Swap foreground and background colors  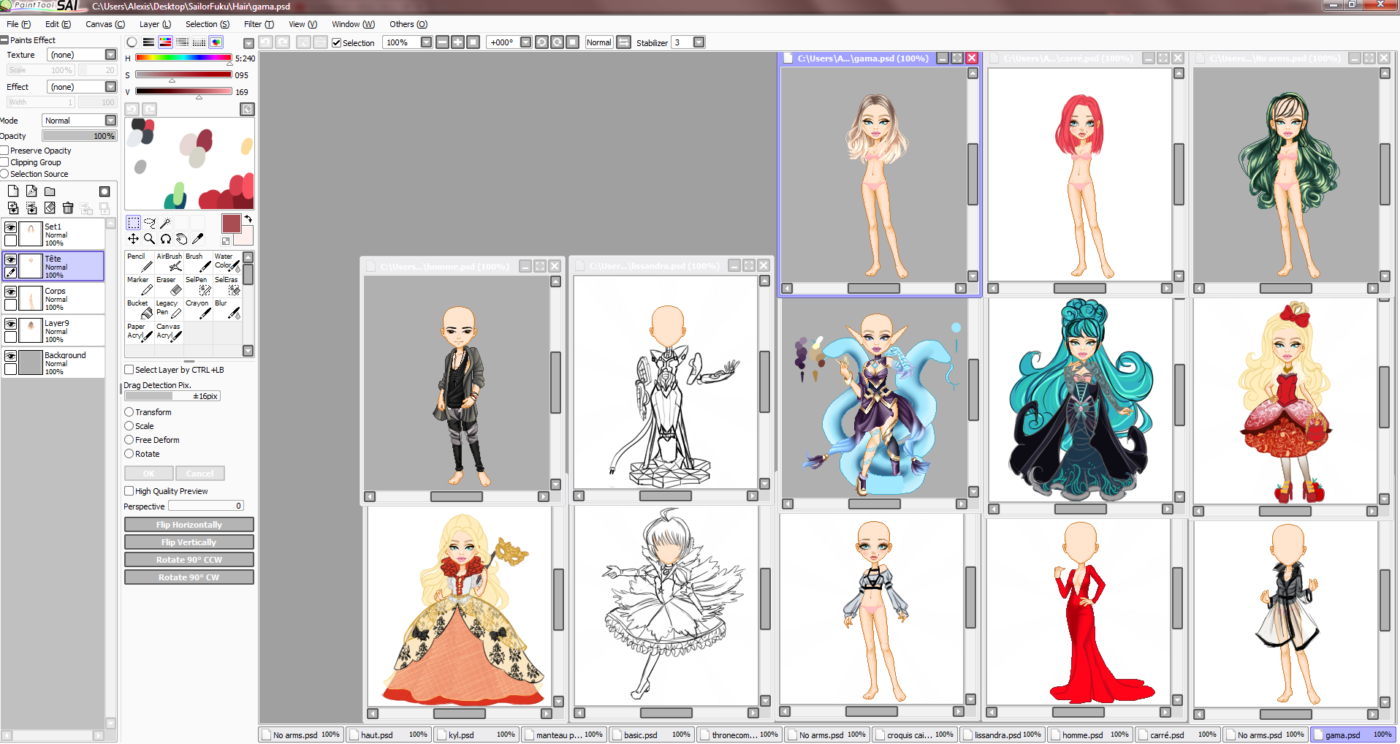[248, 219]
